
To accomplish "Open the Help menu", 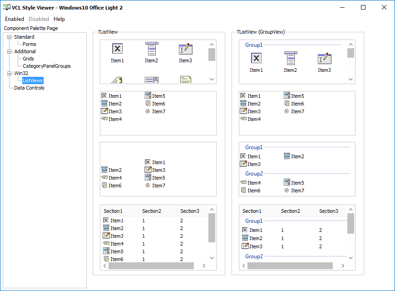I will click(x=59, y=19).
